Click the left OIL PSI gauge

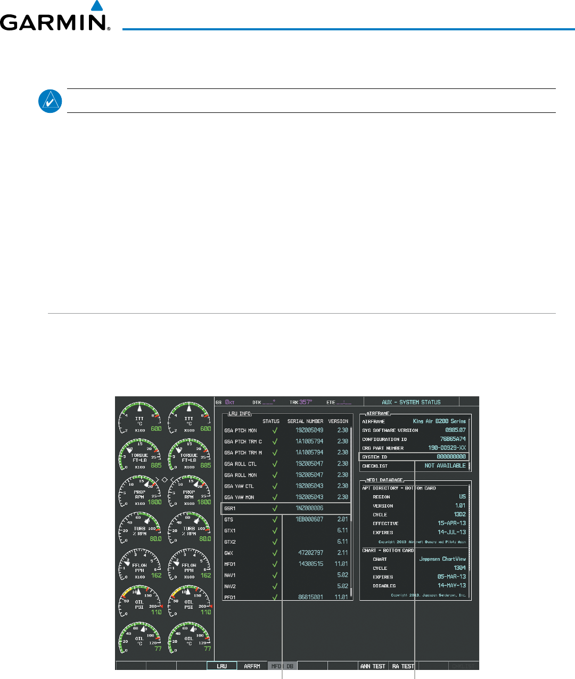[140, 601]
